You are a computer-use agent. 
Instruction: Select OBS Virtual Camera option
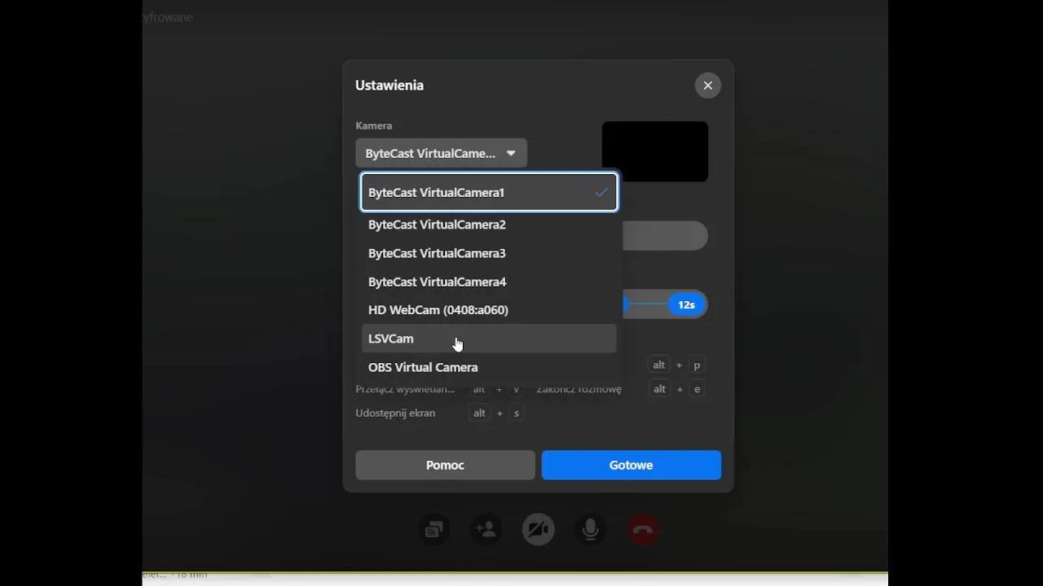click(489, 367)
